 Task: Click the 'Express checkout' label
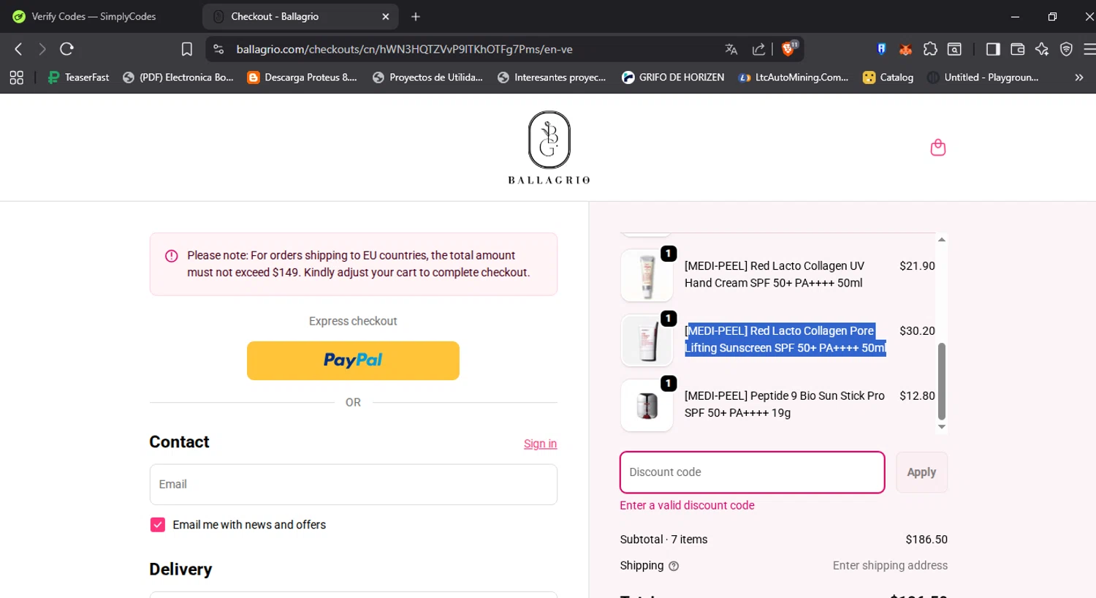coord(353,321)
